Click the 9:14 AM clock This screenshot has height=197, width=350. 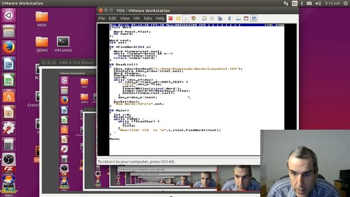click(x=332, y=3)
